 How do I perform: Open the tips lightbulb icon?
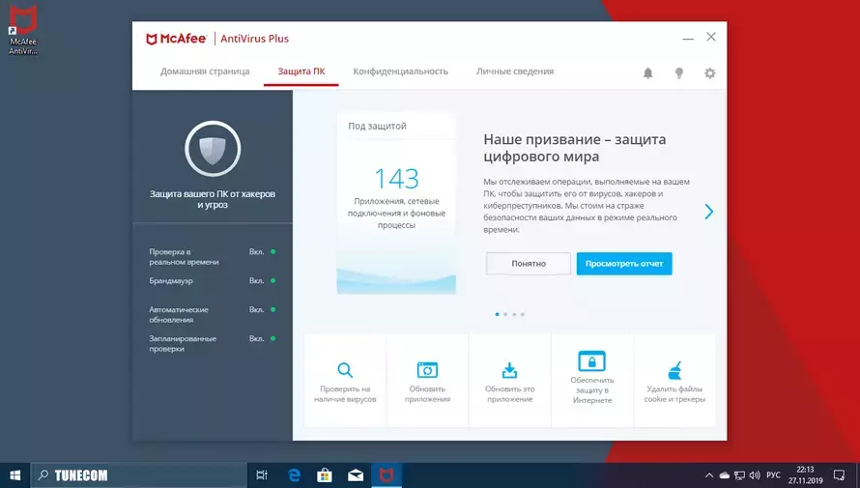679,72
